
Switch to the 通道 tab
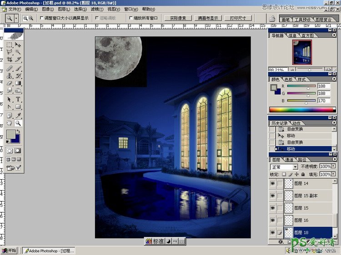(289, 160)
